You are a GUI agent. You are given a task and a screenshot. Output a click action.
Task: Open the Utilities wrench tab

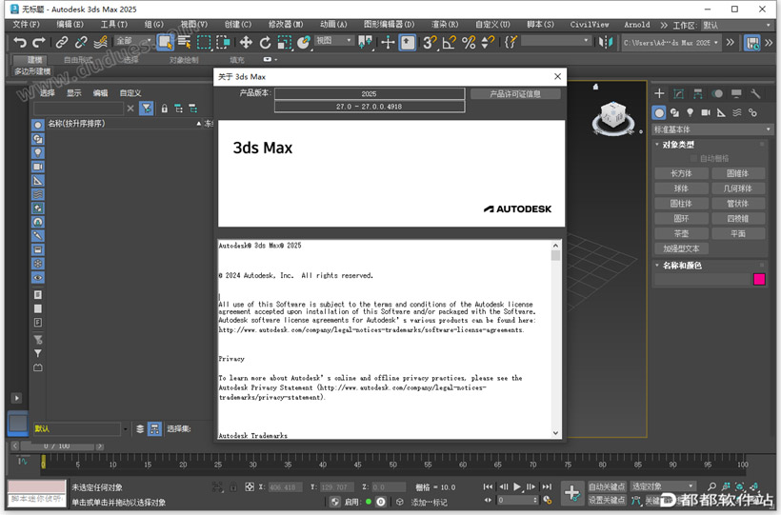tap(755, 93)
